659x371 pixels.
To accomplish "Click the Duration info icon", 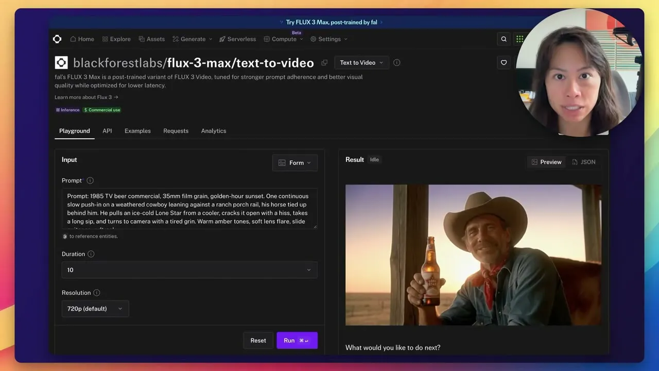I will pyautogui.click(x=91, y=254).
